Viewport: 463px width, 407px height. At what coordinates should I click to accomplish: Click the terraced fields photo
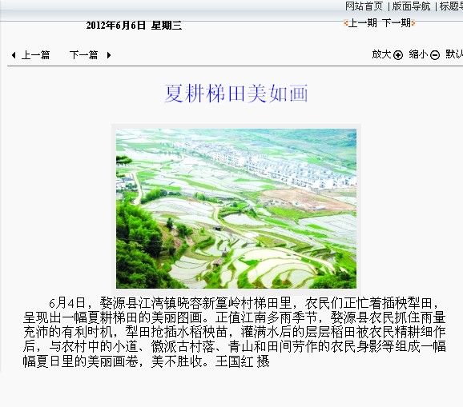(x=236, y=209)
